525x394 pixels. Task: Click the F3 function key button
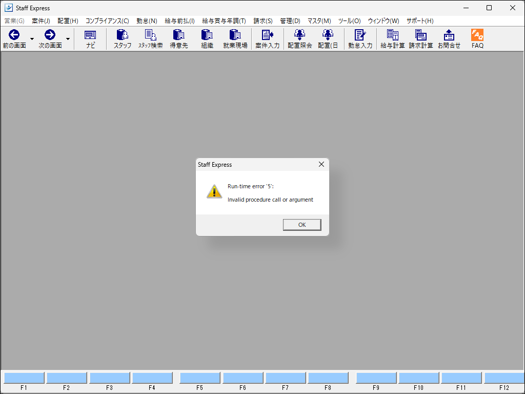pos(110,378)
